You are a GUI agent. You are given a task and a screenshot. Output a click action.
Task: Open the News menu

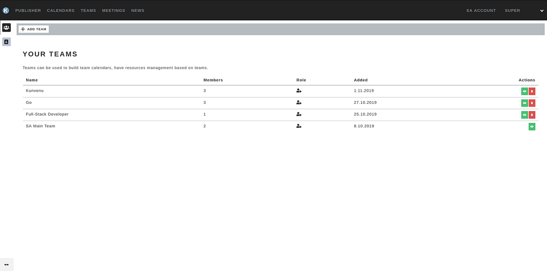(138, 10)
